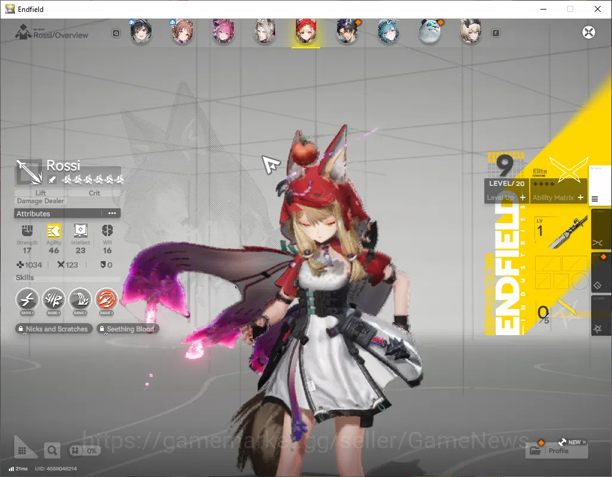Open the lightning bolt basic attack skill
612x477 pixels.
27,300
